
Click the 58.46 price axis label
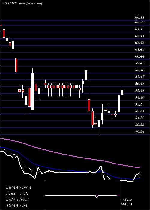[140, 70]
